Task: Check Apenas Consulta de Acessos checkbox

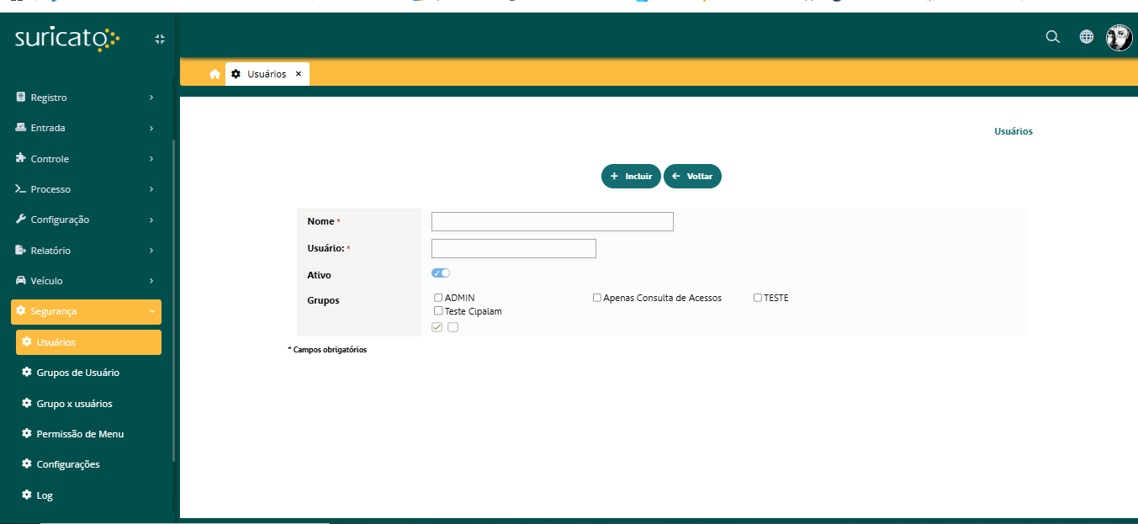Action: tap(597, 298)
